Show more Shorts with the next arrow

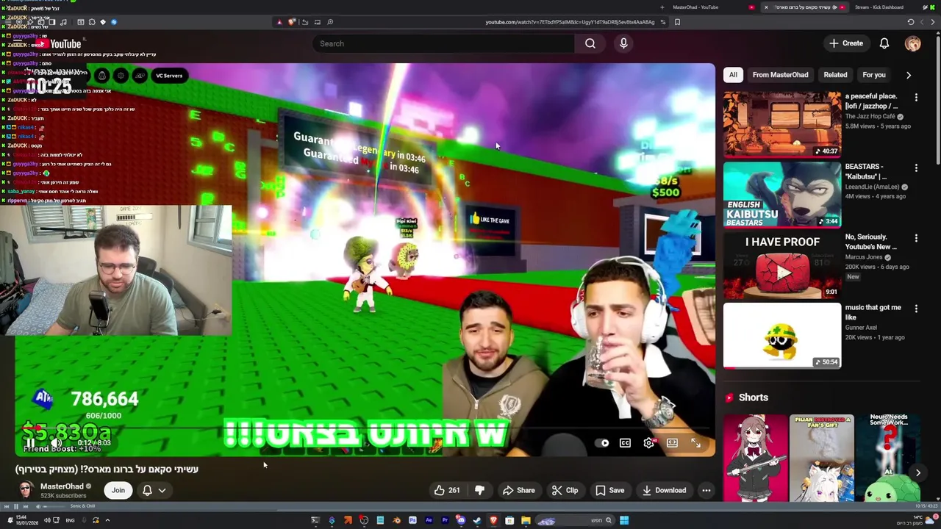tap(917, 473)
